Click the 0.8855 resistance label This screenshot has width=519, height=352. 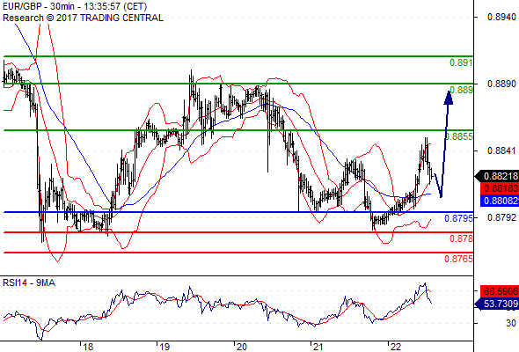pyautogui.click(x=459, y=136)
